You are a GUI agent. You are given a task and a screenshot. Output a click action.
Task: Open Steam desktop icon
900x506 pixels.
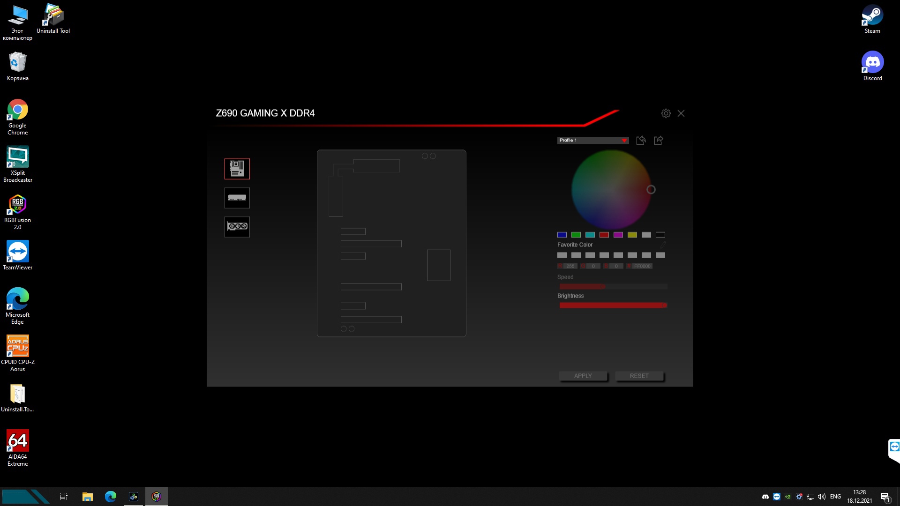tap(872, 15)
